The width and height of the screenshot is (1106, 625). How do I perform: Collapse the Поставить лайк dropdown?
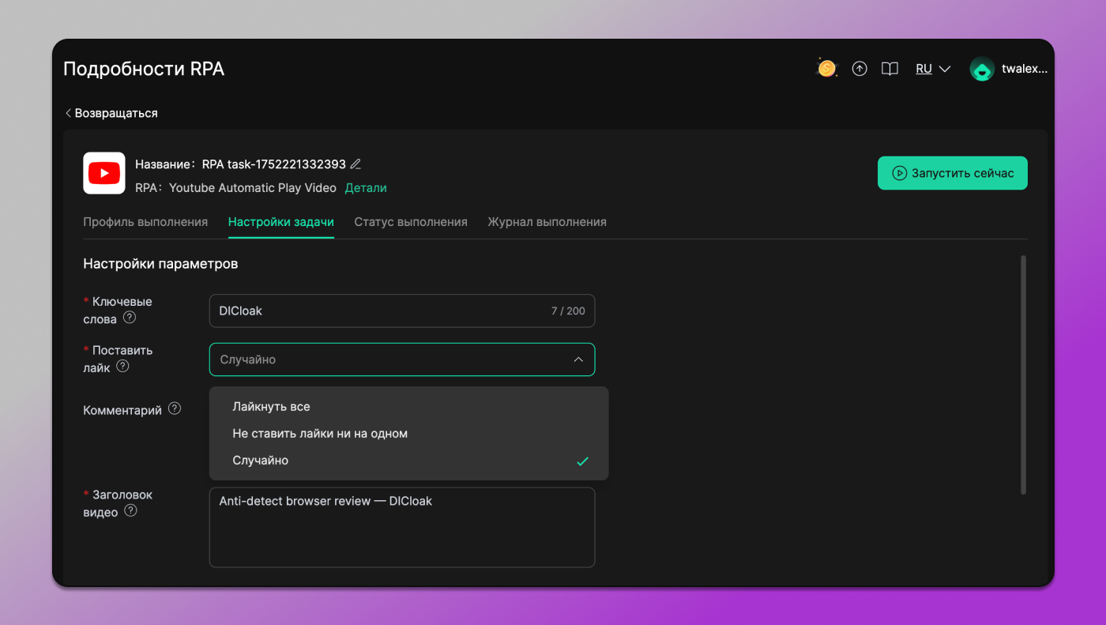[x=579, y=359]
